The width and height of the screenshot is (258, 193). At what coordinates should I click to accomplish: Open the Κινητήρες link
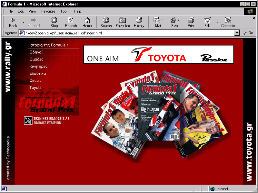(x=38, y=66)
